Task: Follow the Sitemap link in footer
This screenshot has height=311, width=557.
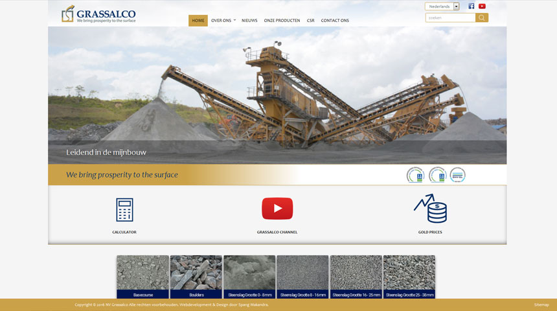Action: pyautogui.click(x=541, y=305)
